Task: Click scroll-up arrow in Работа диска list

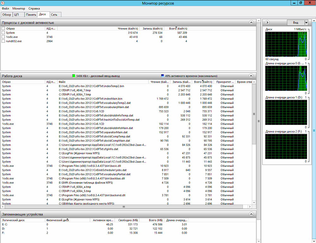Action: 254,82
